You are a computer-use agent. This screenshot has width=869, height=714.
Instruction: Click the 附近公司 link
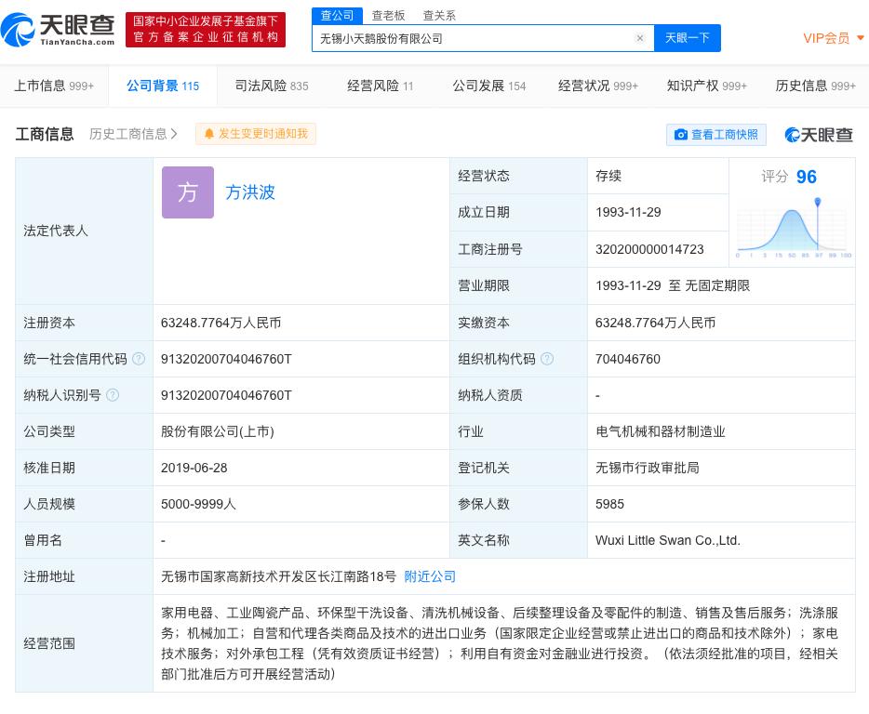click(430, 576)
